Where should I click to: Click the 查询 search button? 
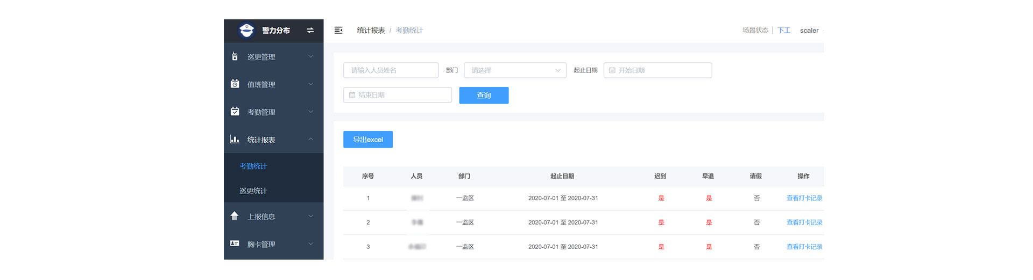[484, 95]
